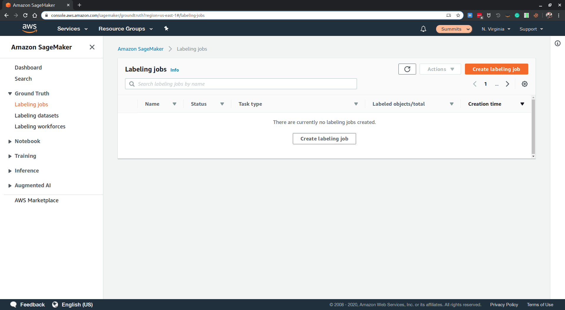Open the Terms of Use link

540,304
